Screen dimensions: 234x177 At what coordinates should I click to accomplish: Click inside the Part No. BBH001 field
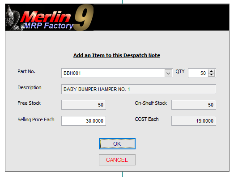113,73
